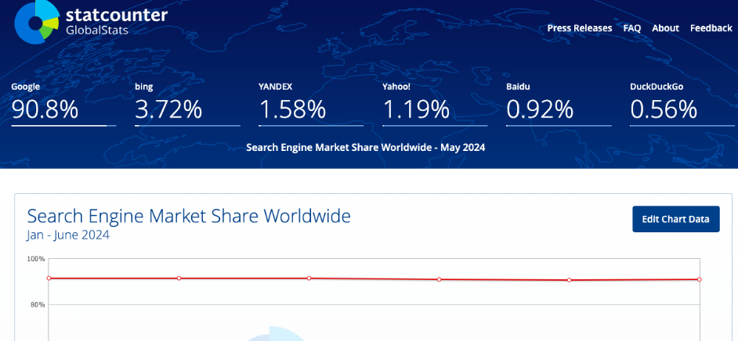The image size is (738, 341).
Task: Select the Google 90.8% stat
Action: tap(45, 109)
